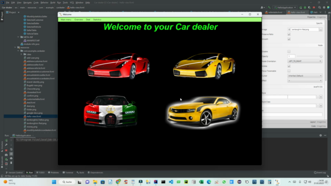The width and height of the screenshot is (331, 186).
Task: Click the Debug bug icon in top toolbar
Action: 305,7
